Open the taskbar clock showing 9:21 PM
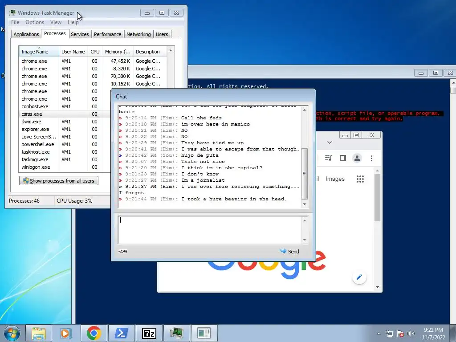This screenshot has height=342, width=456. tap(433, 334)
